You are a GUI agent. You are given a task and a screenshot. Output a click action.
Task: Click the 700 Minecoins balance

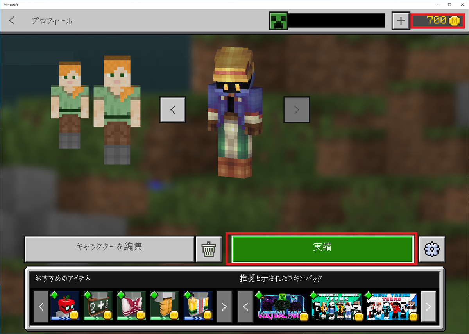tap(438, 21)
